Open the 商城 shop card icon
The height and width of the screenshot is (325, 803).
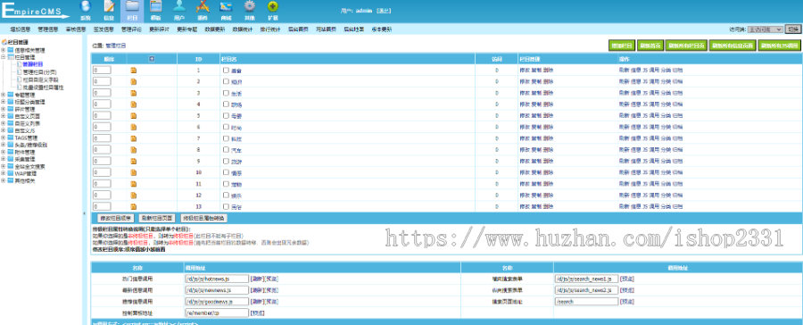(226, 6)
